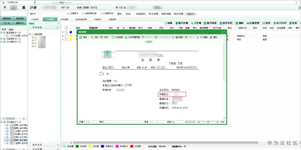301x150 pixels.
Task: Toggle the header select-all checkbox in orders table
Action: [66, 28]
